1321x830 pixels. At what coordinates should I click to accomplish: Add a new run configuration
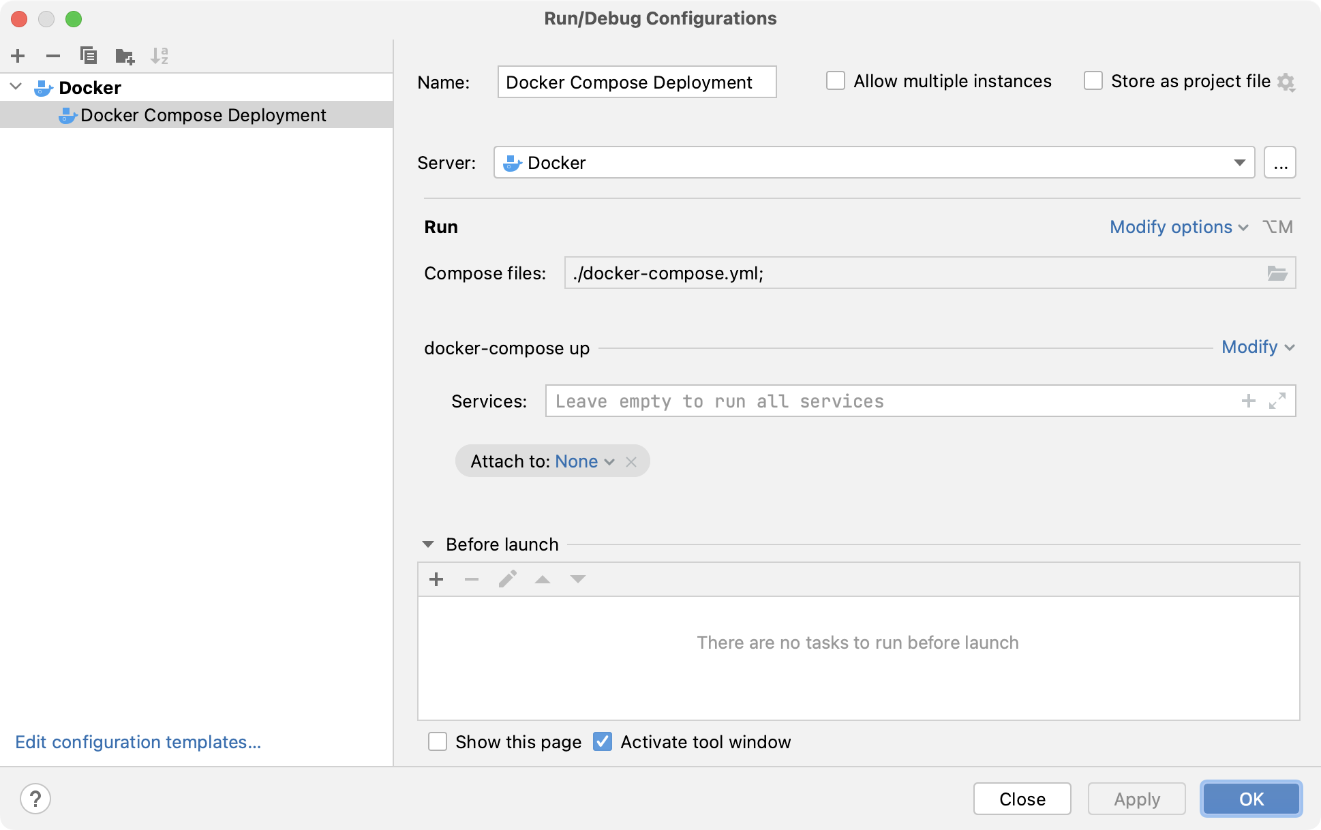[x=18, y=56]
